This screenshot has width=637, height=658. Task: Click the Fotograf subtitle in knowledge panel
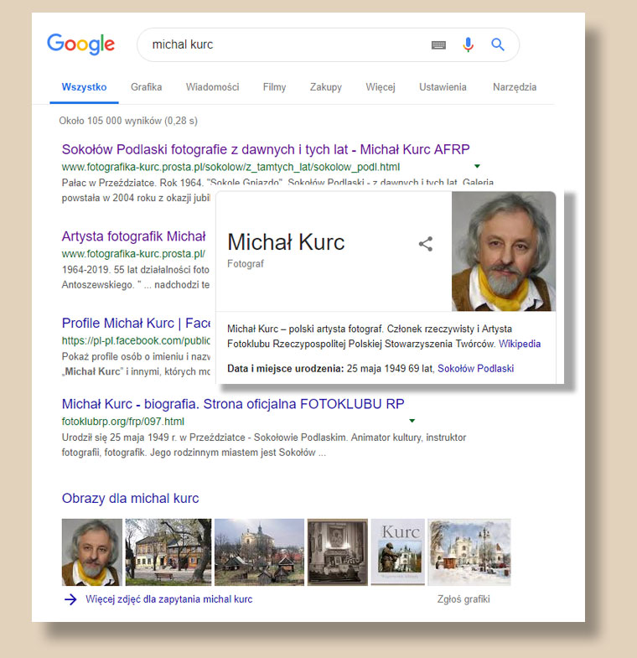pos(246,264)
